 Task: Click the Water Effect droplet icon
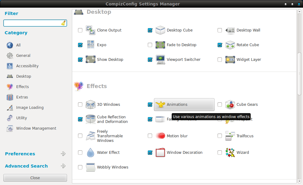(x=91, y=153)
